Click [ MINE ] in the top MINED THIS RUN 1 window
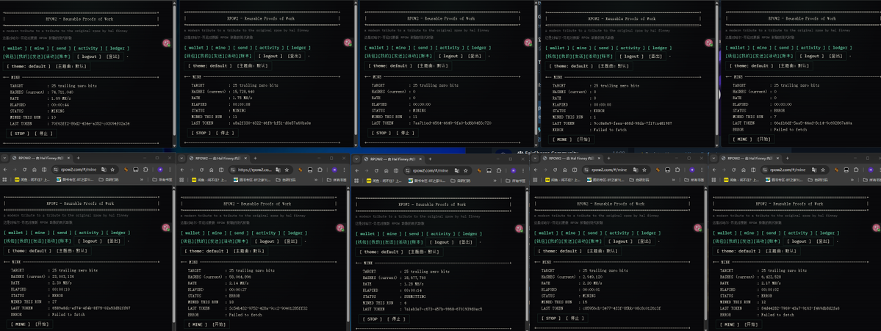The height and width of the screenshot is (331, 881). 561,139
